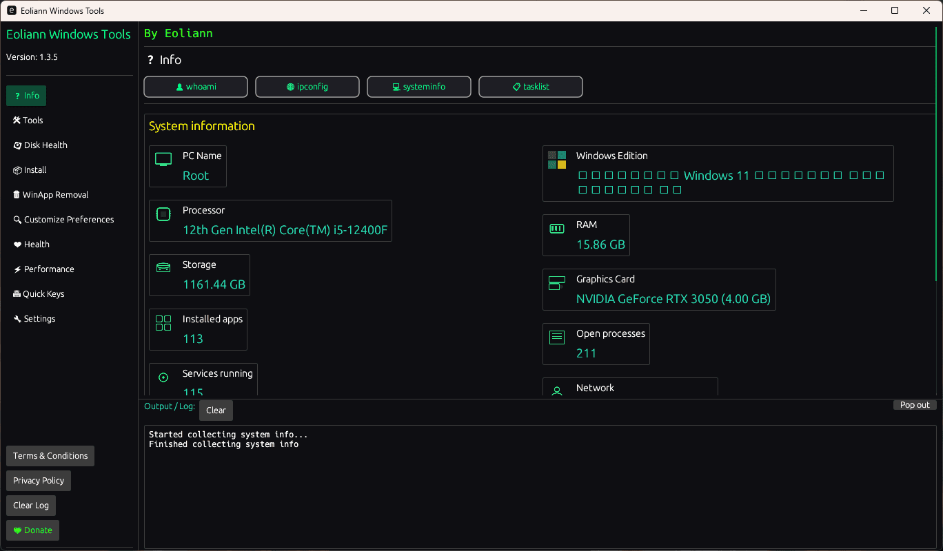This screenshot has height=551, width=943.
Task: Click the Graphics Card icon
Action: point(557,283)
